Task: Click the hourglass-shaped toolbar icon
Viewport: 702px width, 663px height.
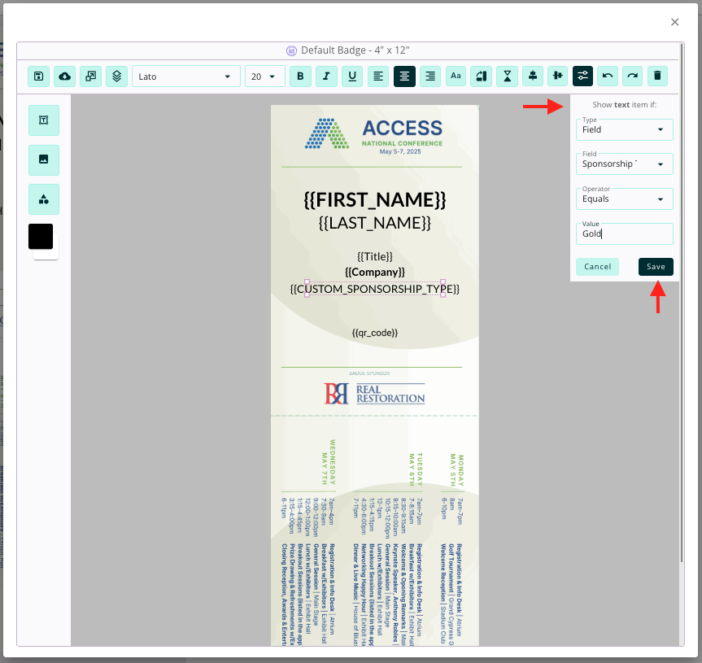Action: [x=508, y=76]
